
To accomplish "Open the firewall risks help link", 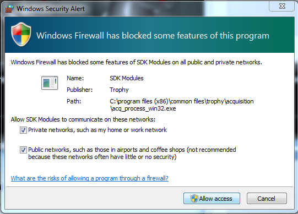I will coord(90,178).
